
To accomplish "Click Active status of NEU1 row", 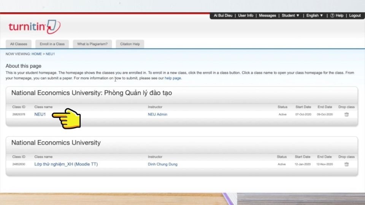I will 282,114.
